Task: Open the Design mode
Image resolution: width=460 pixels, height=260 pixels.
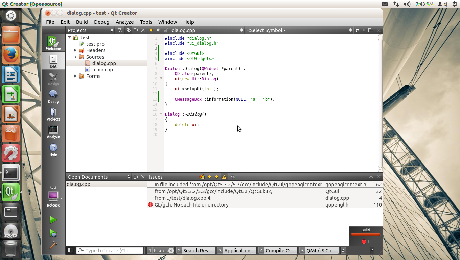Action: tap(53, 79)
